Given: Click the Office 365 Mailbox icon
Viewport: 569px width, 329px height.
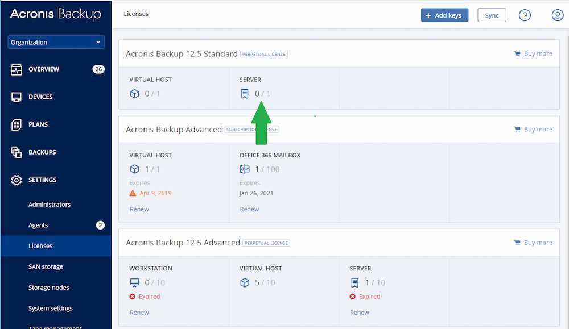Looking at the screenshot, I should pyautogui.click(x=245, y=169).
